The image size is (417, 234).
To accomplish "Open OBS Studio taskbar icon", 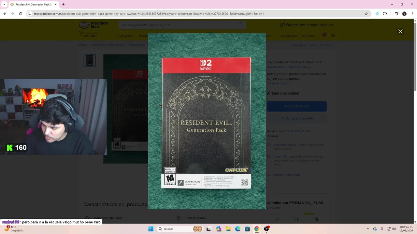I will [x=266, y=229].
